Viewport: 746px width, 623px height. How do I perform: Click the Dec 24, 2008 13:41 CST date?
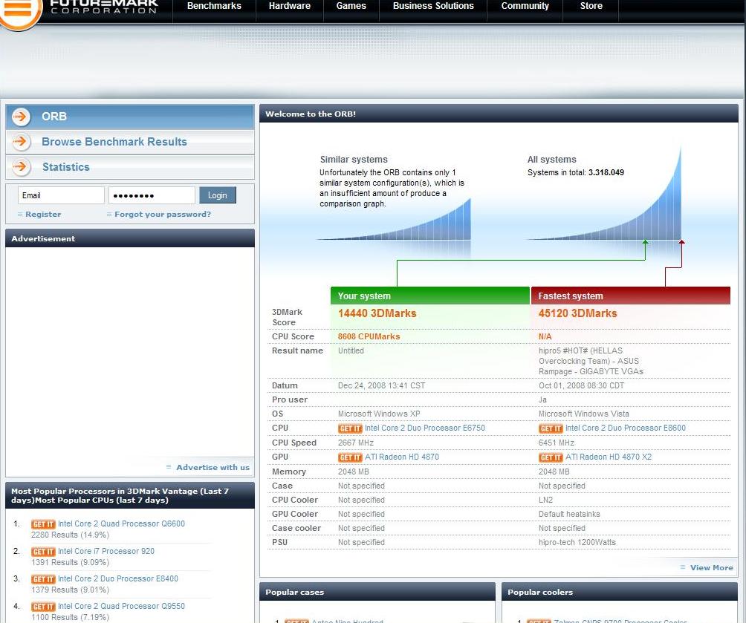coord(382,385)
